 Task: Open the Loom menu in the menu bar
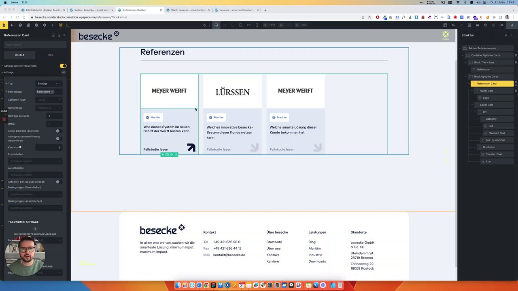click(14, 2)
